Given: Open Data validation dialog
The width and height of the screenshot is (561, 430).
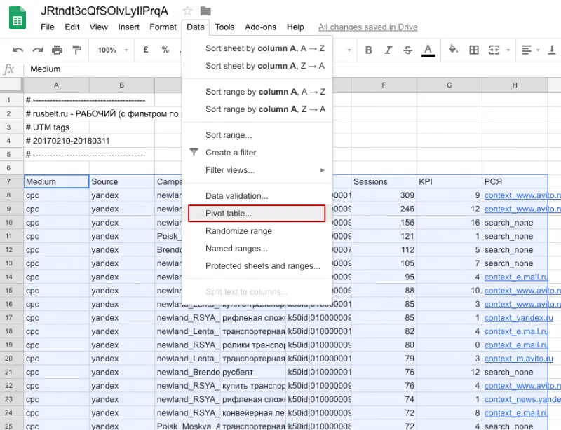Looking at the screenshot, I should click(257, 196).
